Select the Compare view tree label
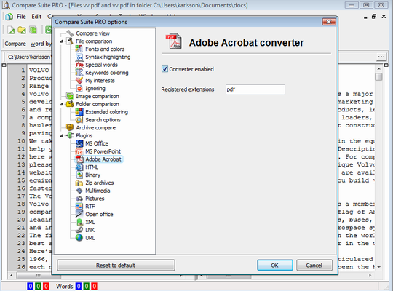The image size is (393, 291). click(93, 33)
